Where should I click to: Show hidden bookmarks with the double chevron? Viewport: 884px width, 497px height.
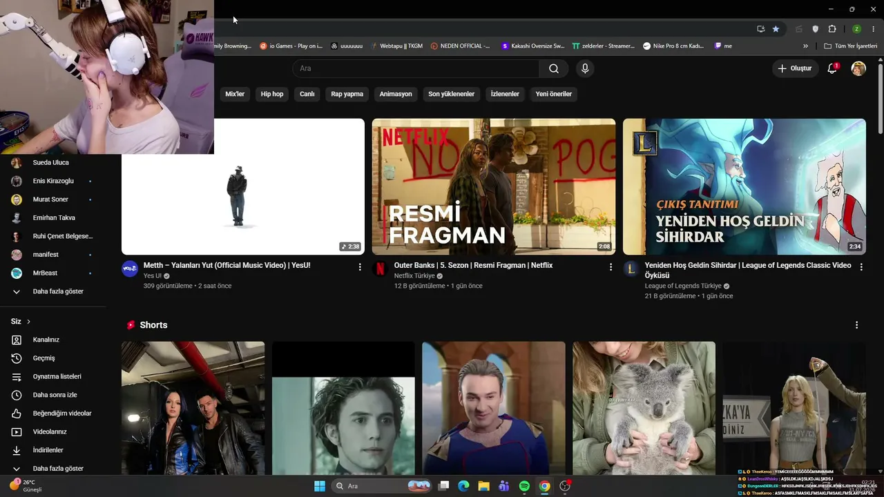coord(805,46)
